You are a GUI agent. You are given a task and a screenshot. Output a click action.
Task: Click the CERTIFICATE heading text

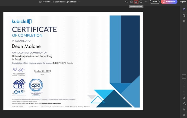[x=34, y=29]
